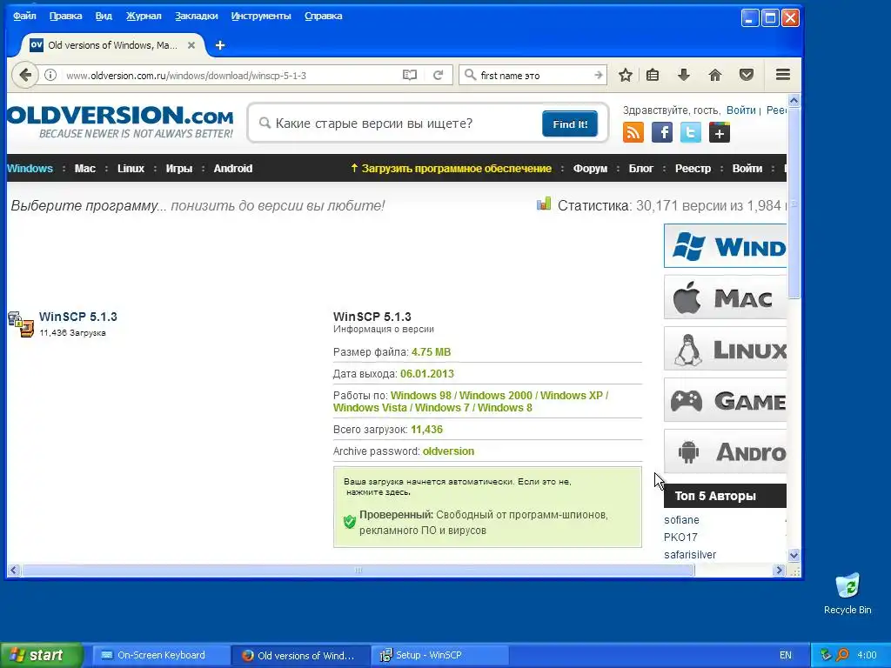
Task: Switch to Setup - WinSCP taskbar window
Action: click(x=439, y=655)
